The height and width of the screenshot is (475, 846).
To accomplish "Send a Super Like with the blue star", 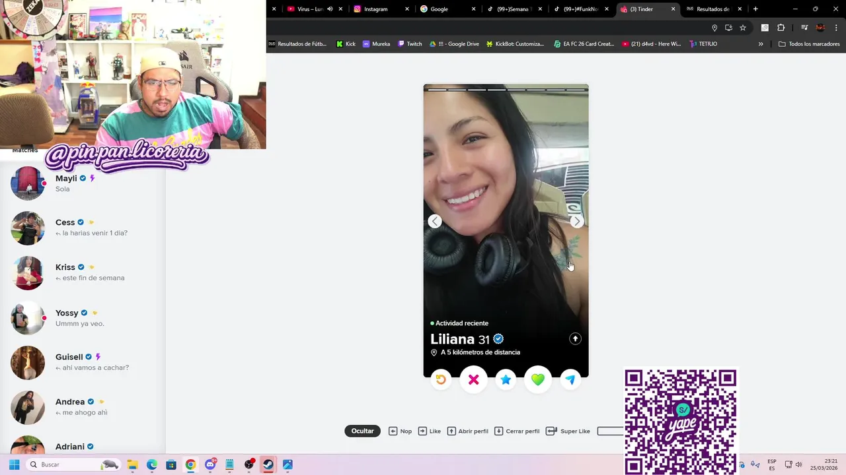I will (x=506, y=379).
